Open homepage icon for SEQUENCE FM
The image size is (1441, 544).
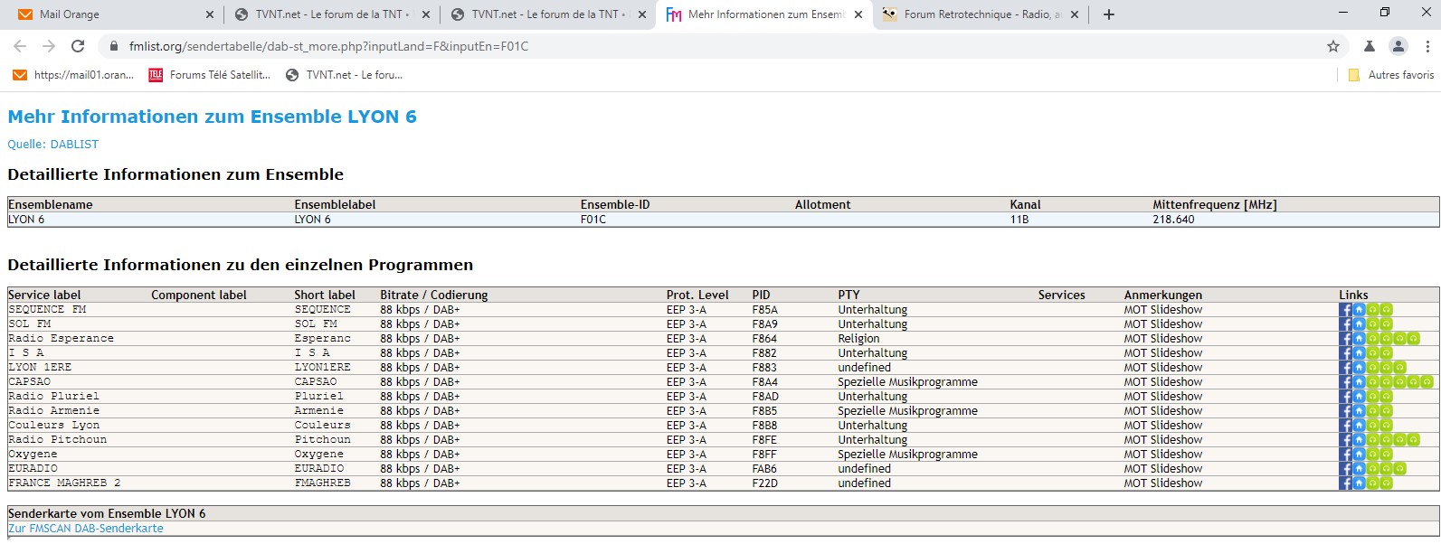tap(1359, 310)
